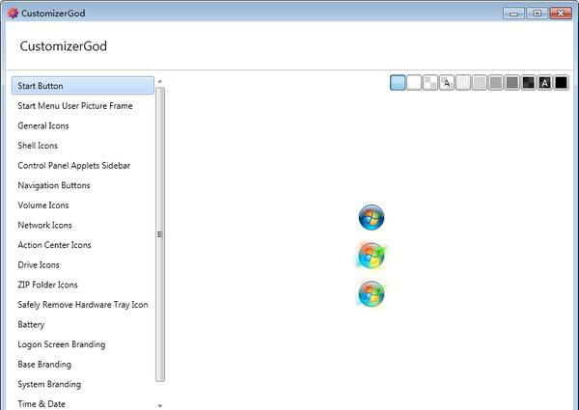The width and height of the screenshot is (579, 410).
Task: Click the CustomizerGod title bar app icon
Action: [13, 13]
